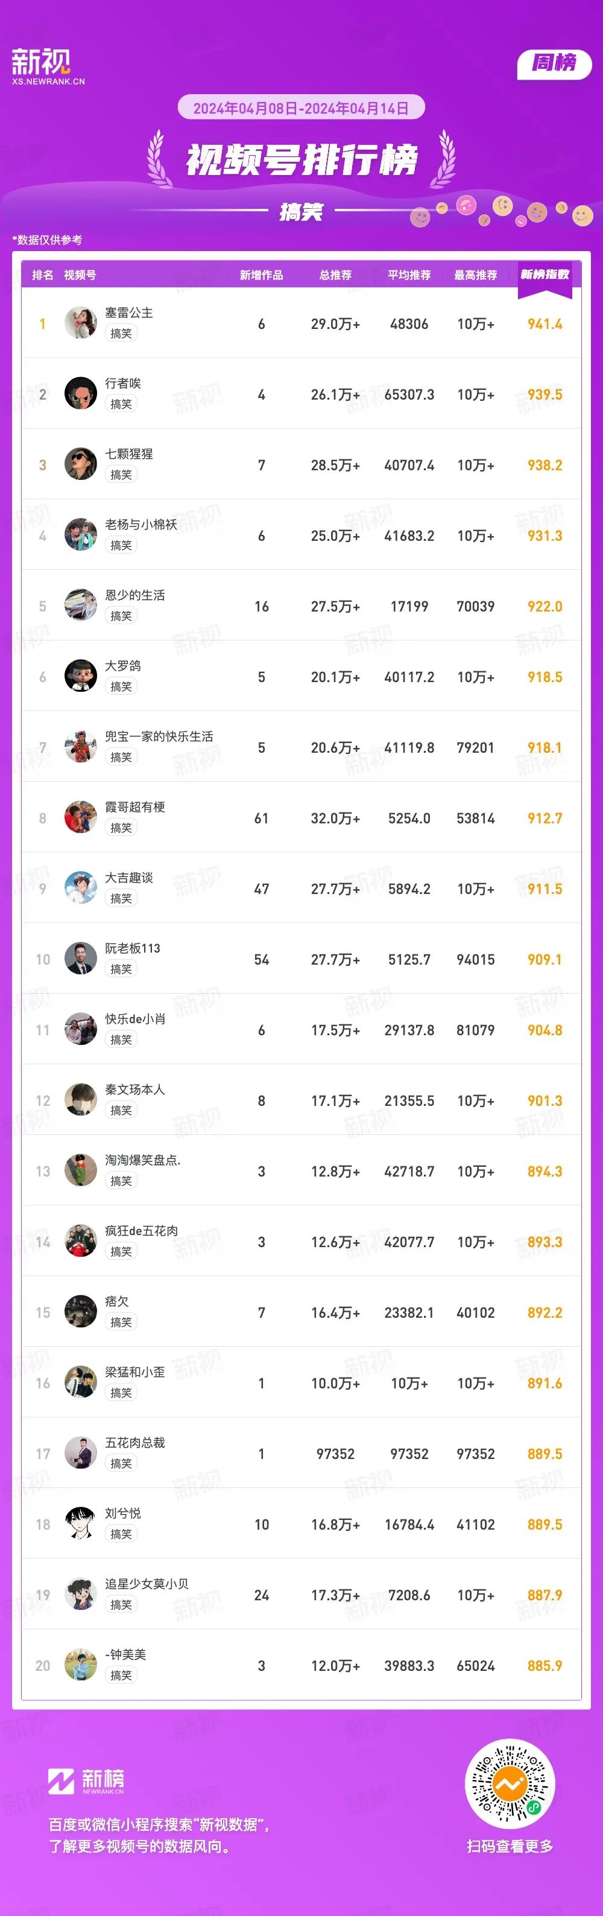Click 扫码查看更多 text under QR code
The image size is (603, 1916).
(510, 1845)
